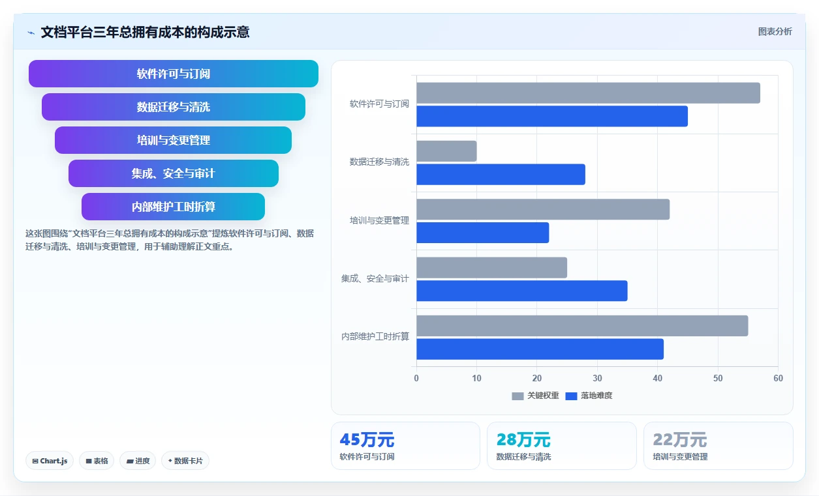This screenshot has height=496, width=819.
Task: Open the 22万元 培训与变更管理 card
Action: [x=719, y=446]
